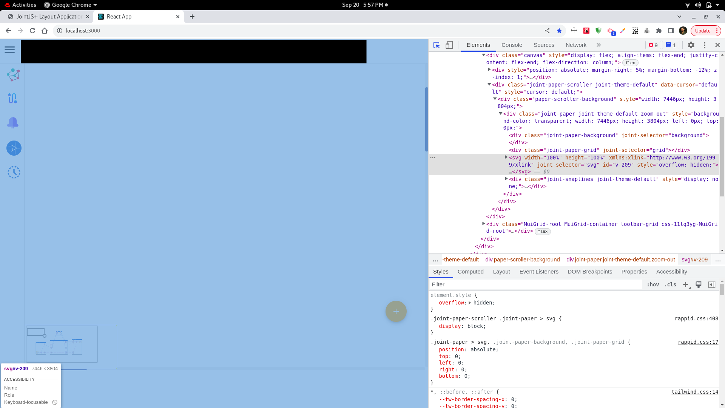The height and width of the screenshot is (408, 725).
Task: Expand the svg#v-209 node in Elements
Action: pos(506,157)
